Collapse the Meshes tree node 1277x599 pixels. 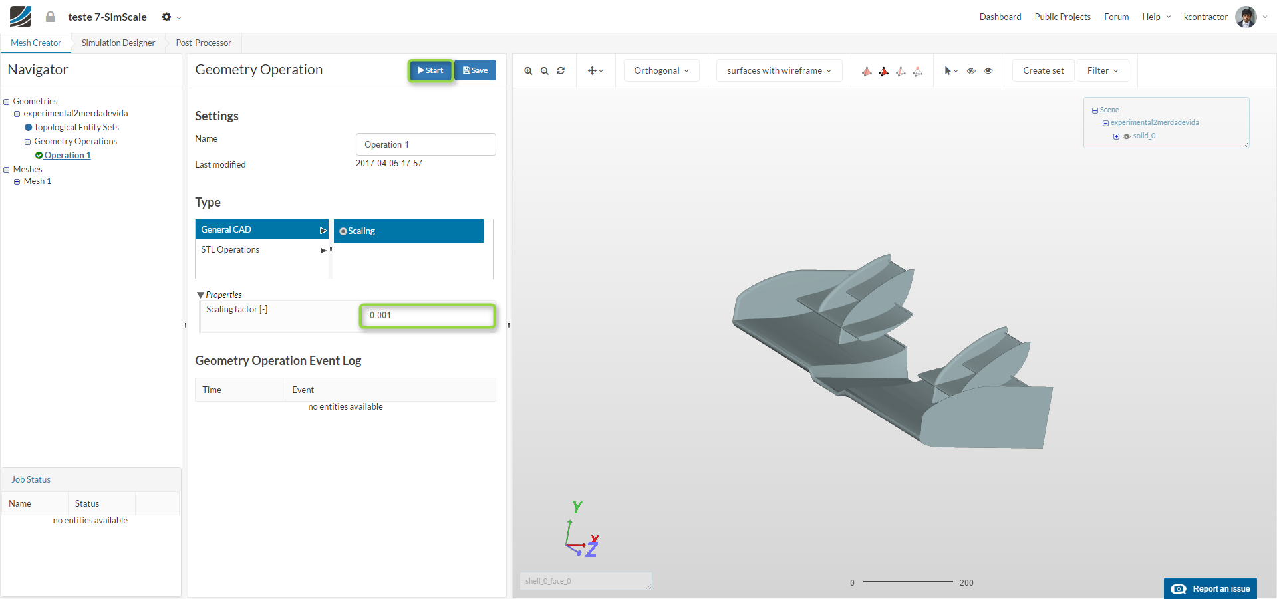coord(7,170)
